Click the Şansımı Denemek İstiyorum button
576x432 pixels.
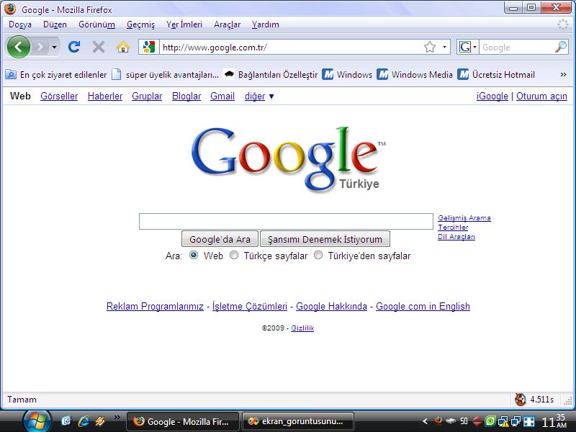325,239
